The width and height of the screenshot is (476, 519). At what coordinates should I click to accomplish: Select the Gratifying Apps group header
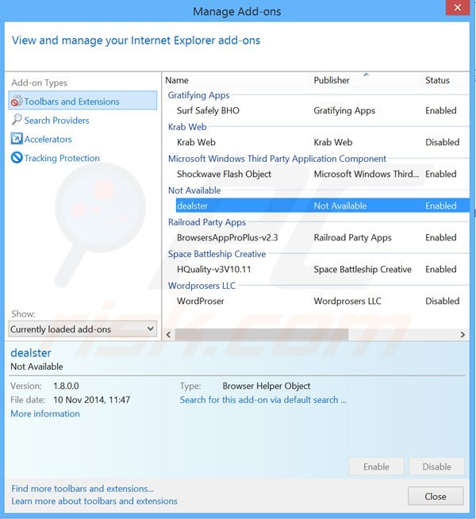pyautogui.click(x=198, y=95)
